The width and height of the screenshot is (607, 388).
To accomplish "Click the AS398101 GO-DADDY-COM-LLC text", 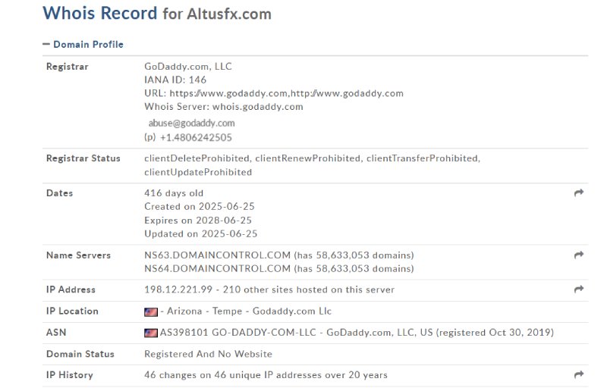I will click(238, 333).
